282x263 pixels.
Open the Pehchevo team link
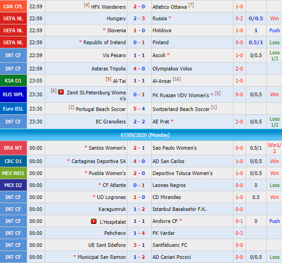[x=115, y=233]
